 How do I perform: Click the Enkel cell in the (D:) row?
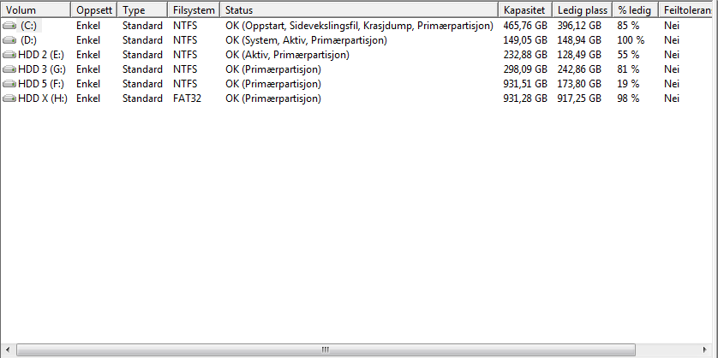click(88, 40)
